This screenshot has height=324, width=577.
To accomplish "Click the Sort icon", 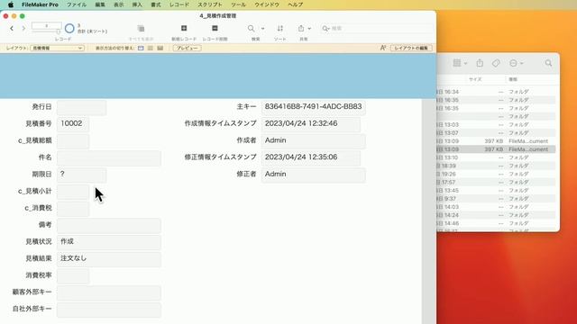I will click(x=280, y=28).
